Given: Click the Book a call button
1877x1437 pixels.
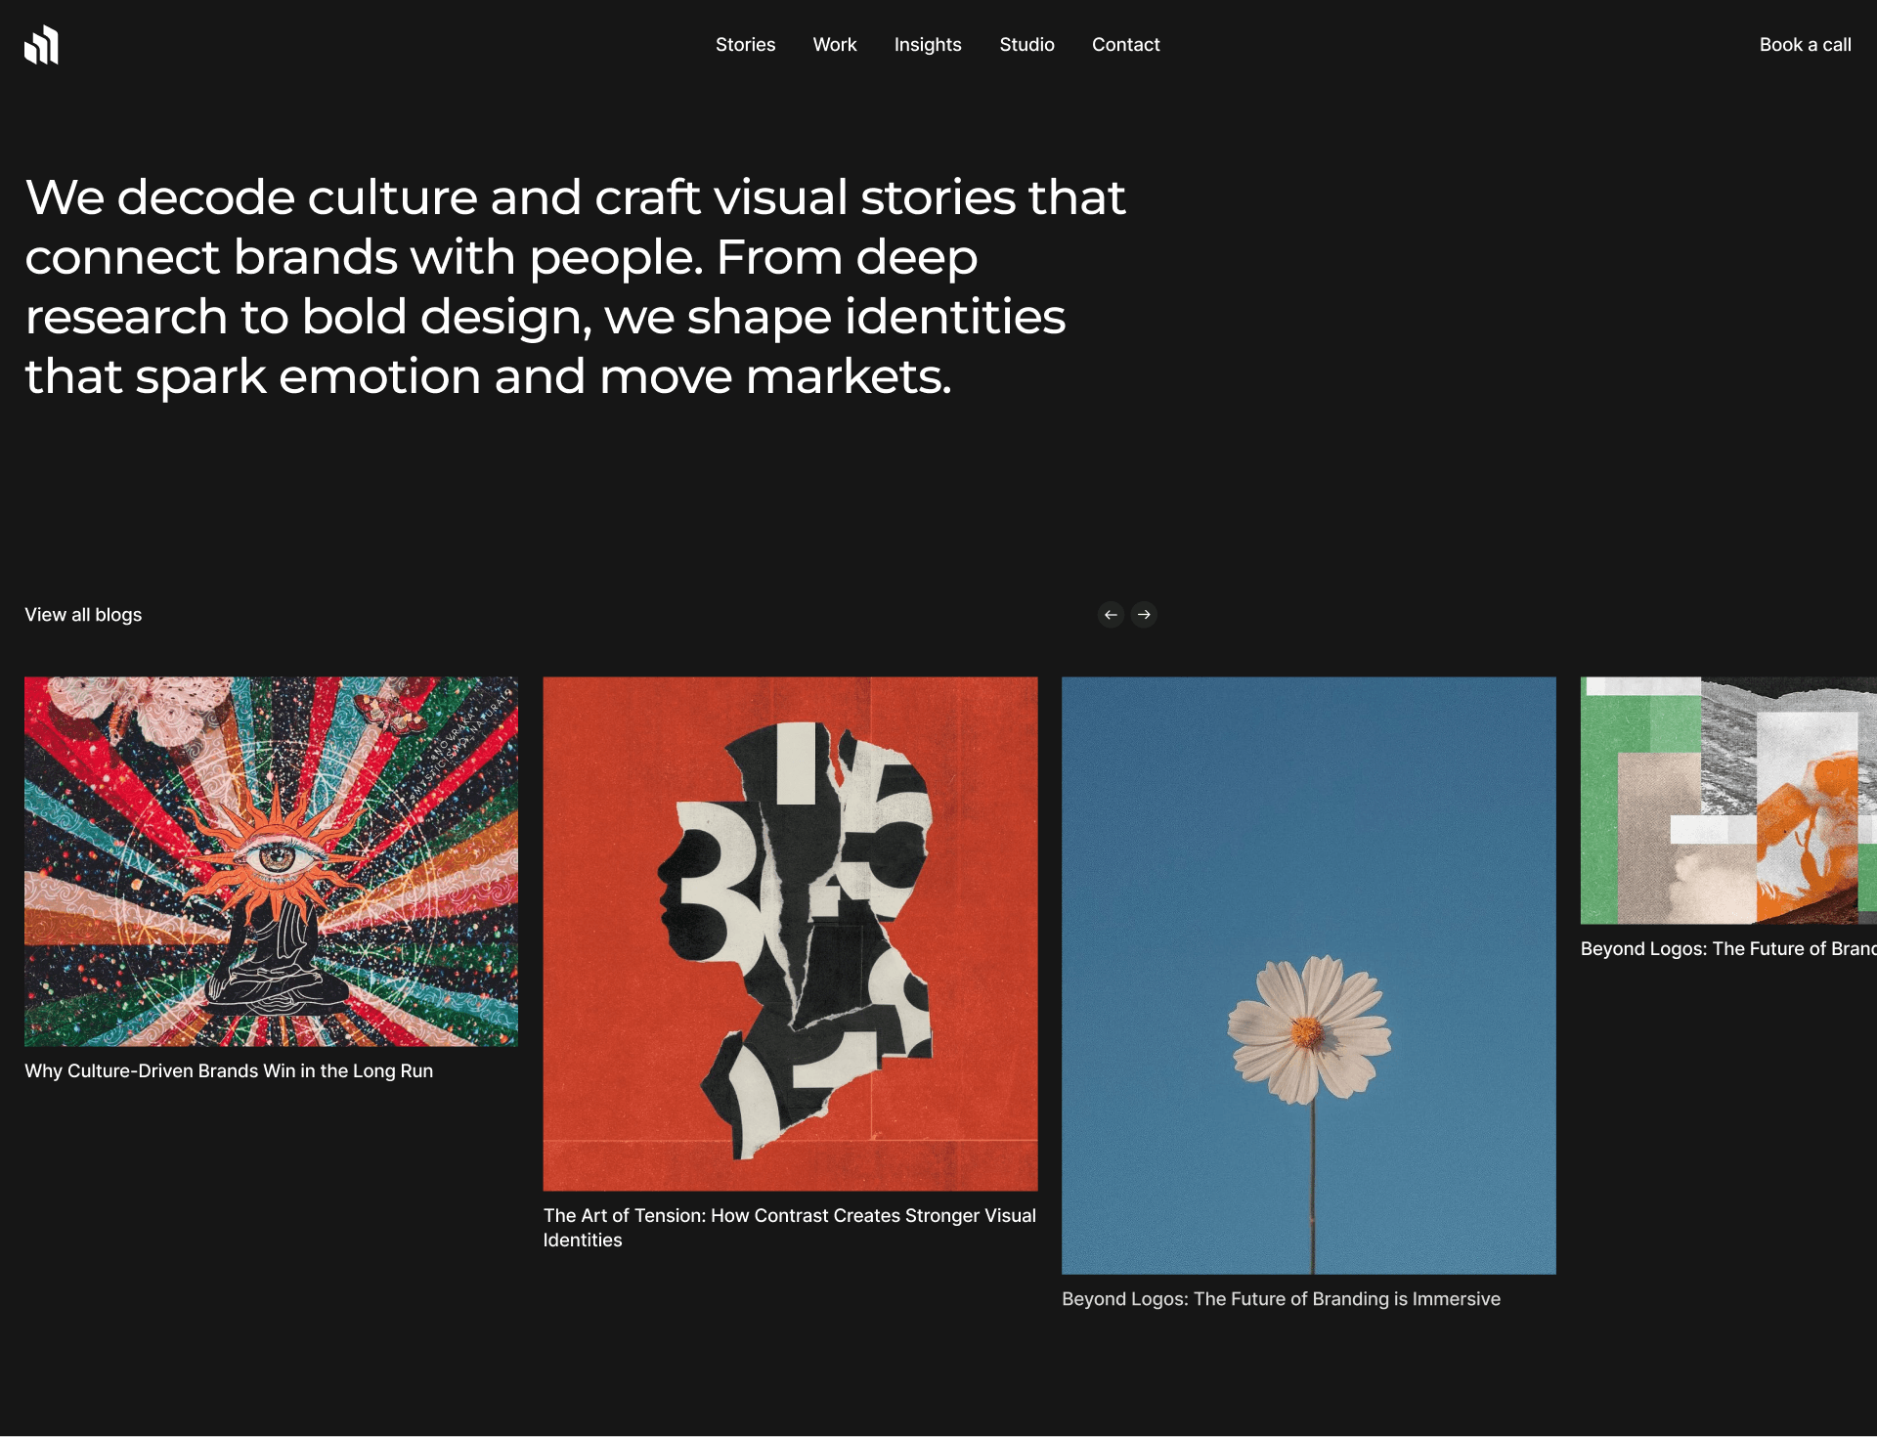Looking at the screenshot, I should (1805, 45).
